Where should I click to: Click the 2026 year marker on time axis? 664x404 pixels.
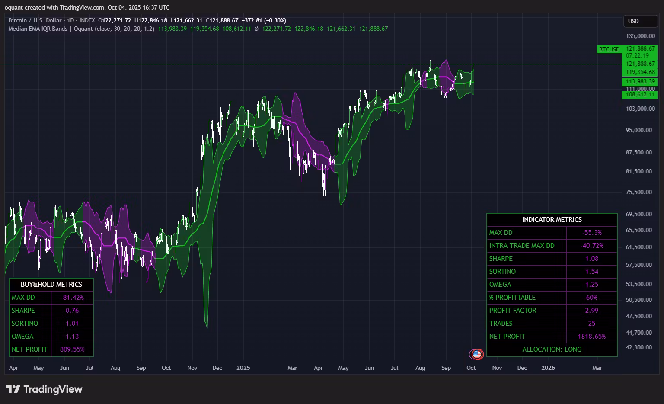tap(548, 368)
